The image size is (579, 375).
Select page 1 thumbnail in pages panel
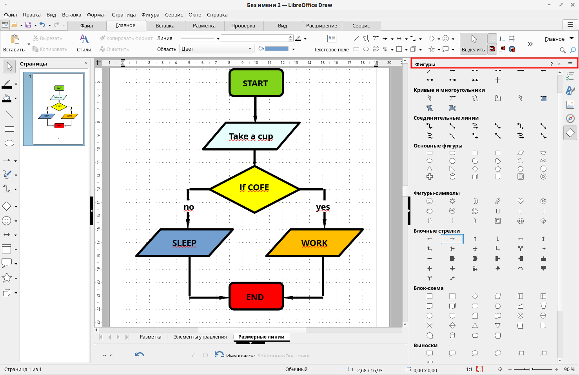click(x=58, y=109)
